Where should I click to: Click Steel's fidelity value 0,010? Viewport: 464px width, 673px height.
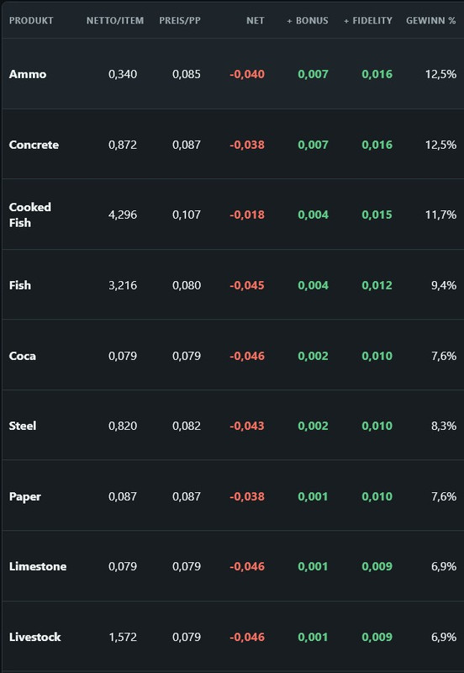pyautogui.click(x=377, y=426)
